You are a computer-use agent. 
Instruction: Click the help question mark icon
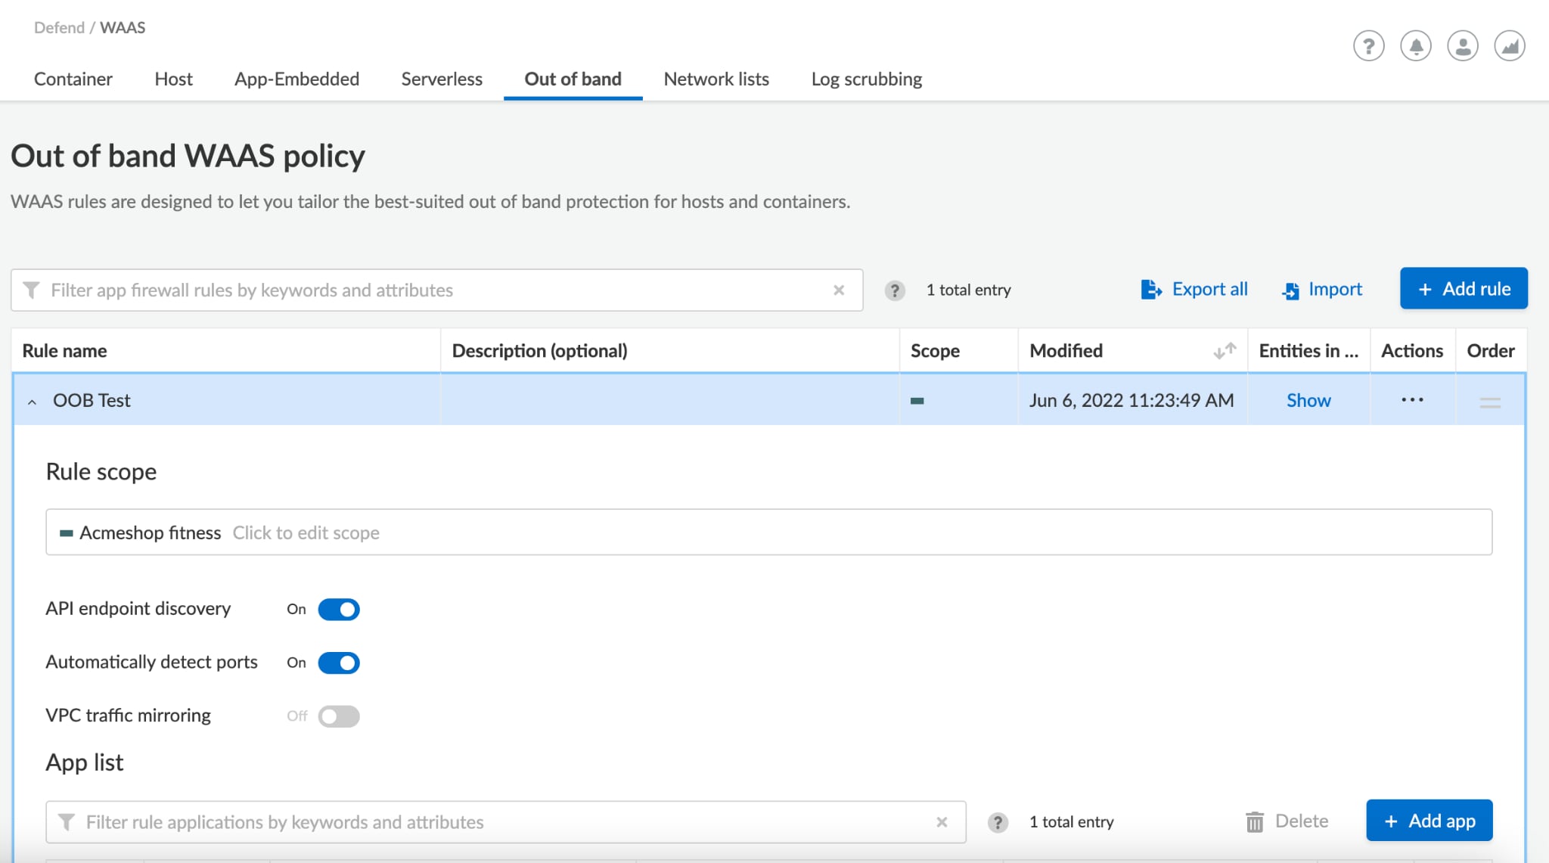point(1370,45)
